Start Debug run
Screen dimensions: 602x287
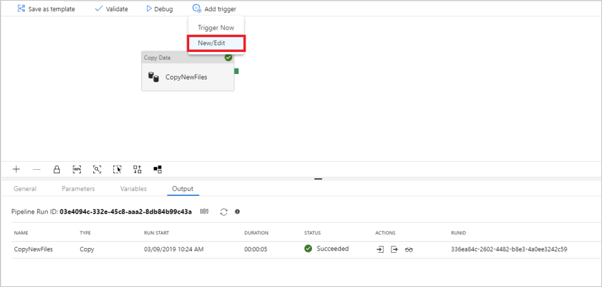tap(160, 9)
